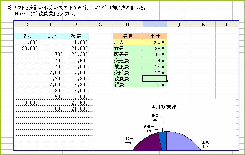Viewport: 245px width, 155px height.
Task: Select the blue 雑費 pie slice
Action: click(x=163, y=141)
